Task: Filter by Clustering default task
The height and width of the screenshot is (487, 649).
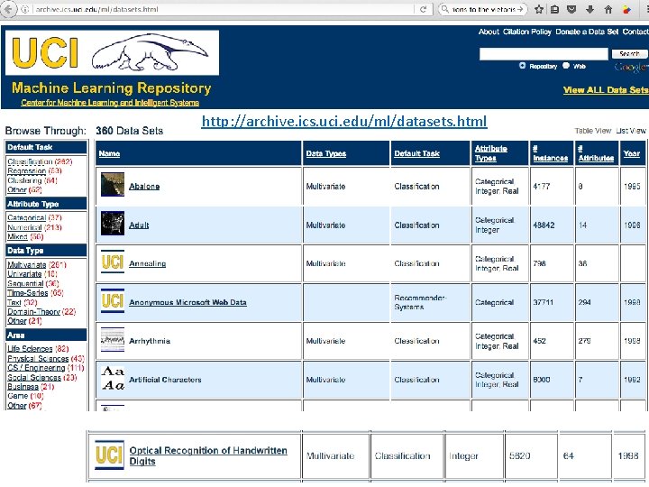Action: pos(24,180)
